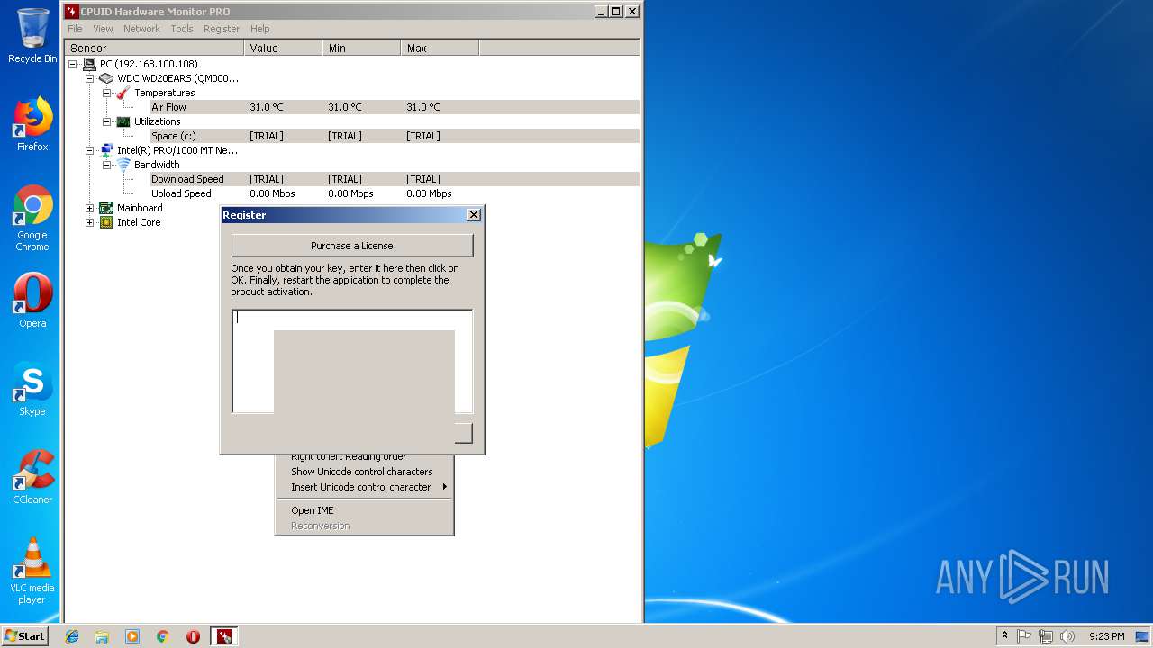Open Internet Explorer from taskbar

72,636
